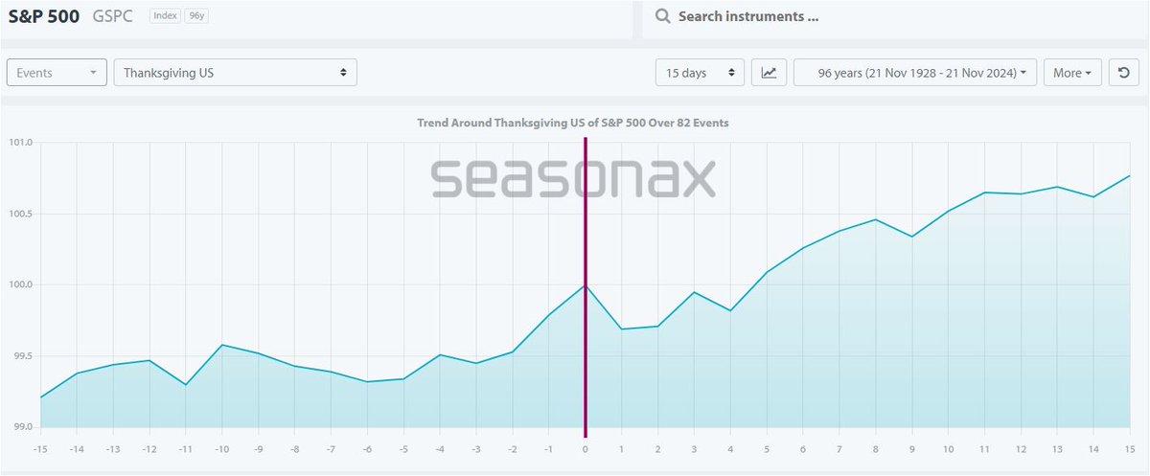Image resolution: width=1150 pixels, height=476 pixels.
Task: Click the 3 x-axis label
Action: pos(694,448)
